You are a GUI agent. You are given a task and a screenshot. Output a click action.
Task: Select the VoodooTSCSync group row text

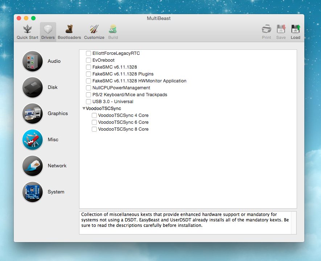[103, 109]
